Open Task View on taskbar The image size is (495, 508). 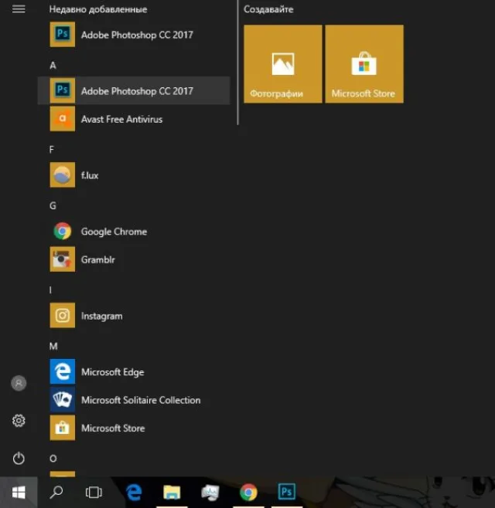tap(94, 493)
